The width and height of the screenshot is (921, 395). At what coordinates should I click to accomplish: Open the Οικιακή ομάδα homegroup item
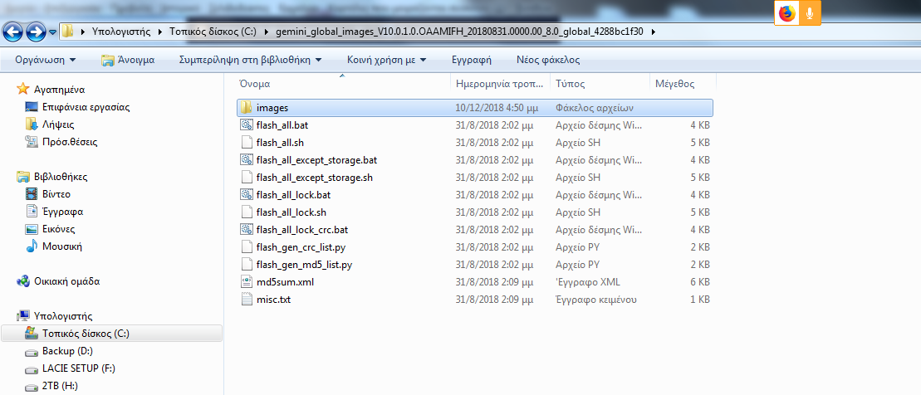click(x=66, y=281)
